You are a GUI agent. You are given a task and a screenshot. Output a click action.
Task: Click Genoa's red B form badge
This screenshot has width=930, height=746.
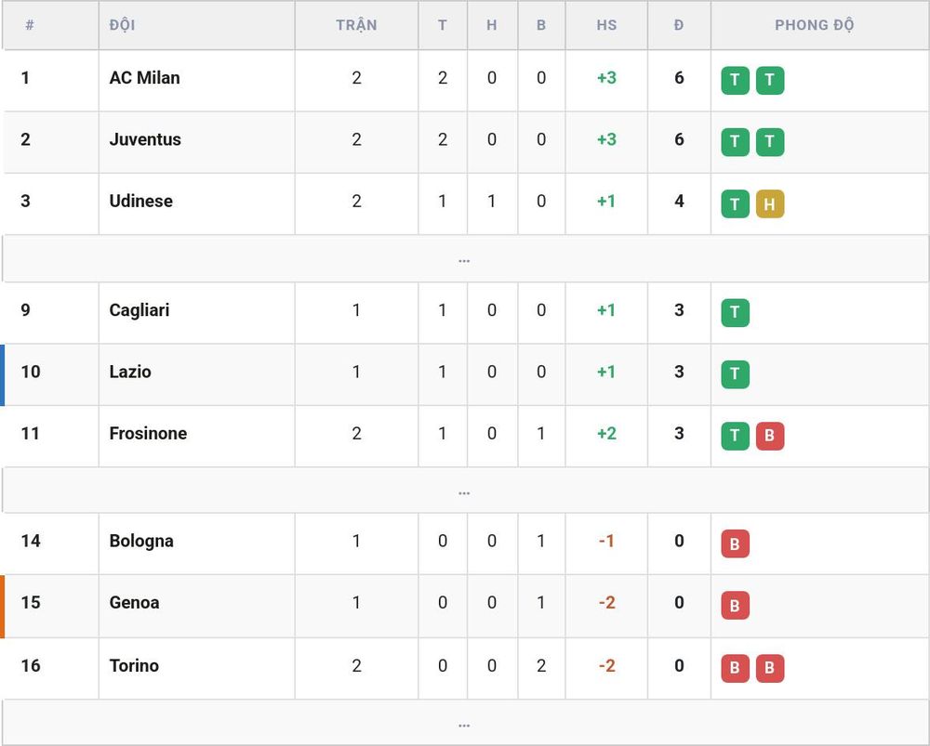pos(735,605)
